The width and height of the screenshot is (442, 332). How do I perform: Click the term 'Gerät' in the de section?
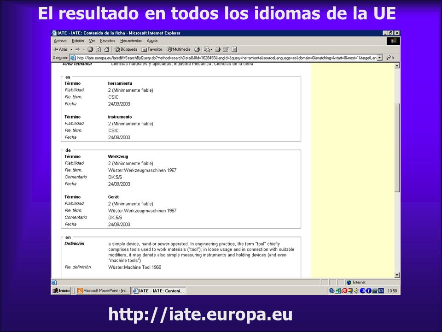pyautogui.click(x=113, y=197)
